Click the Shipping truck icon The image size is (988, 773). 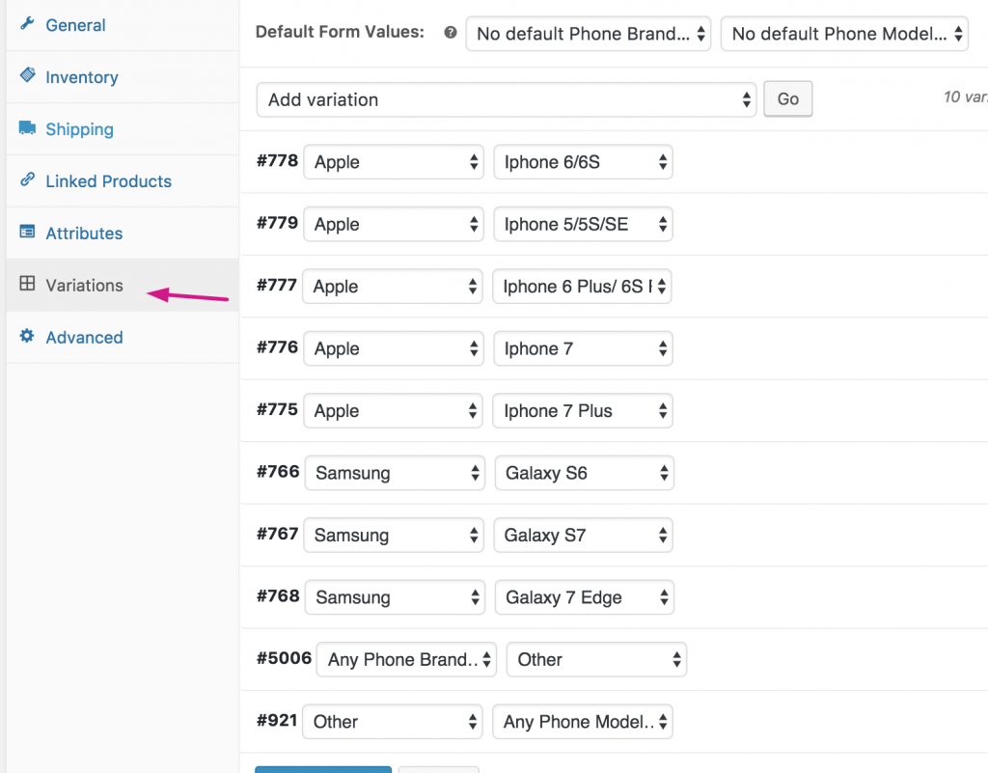(x=27, y=128)
